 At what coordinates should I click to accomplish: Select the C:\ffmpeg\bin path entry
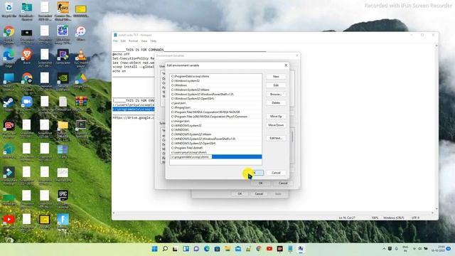pos(215,107)
